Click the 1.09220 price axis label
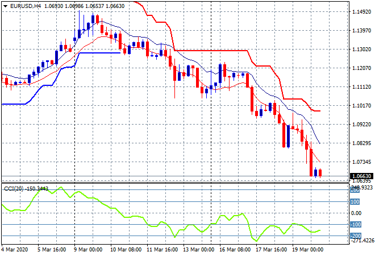 362,125
